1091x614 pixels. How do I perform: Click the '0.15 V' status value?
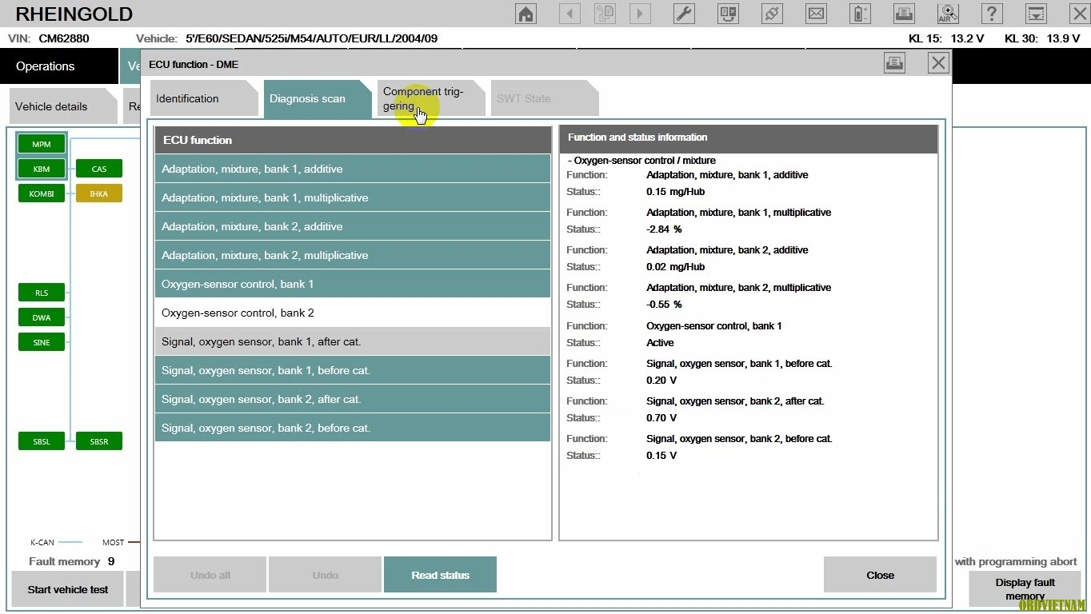click(x=661, y=456)
